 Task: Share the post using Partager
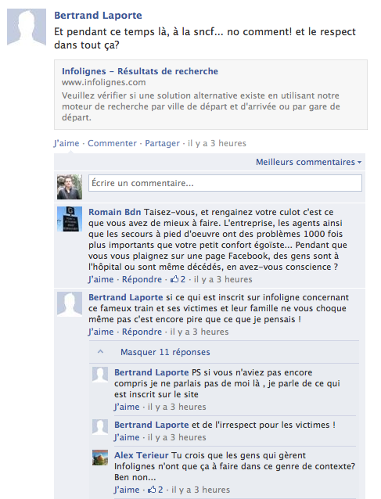(x=162, y=143)
